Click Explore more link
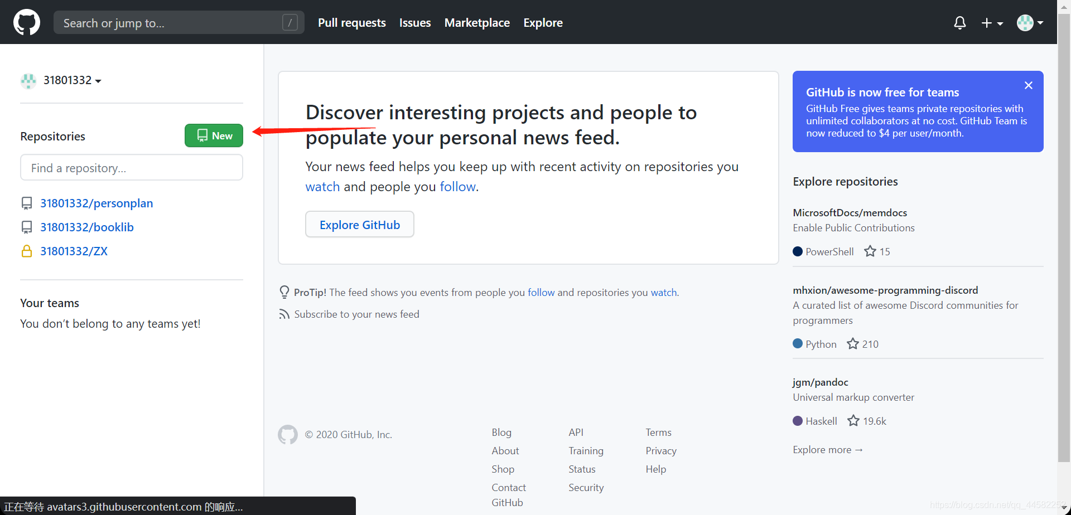This screenshot has width=1071, height=515. point(828,450)
